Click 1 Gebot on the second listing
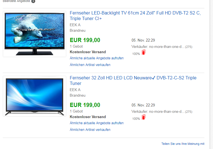Image resolution: width=213 pixels, height=149 pixels. [x=76, y=111]
